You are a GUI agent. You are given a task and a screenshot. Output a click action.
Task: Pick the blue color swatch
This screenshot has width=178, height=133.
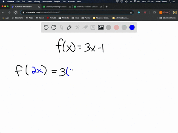tap(132, 27)
